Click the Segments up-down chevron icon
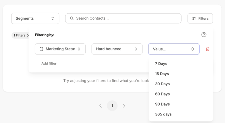The width and height of the screenshot is (225, 123). 53,18
